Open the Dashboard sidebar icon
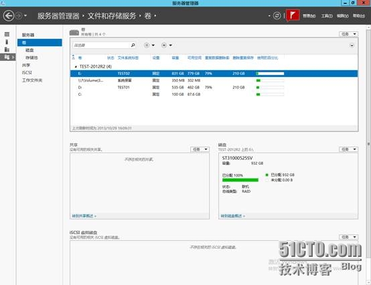Viewport: 371px width, 285px height. pos(7,34)
